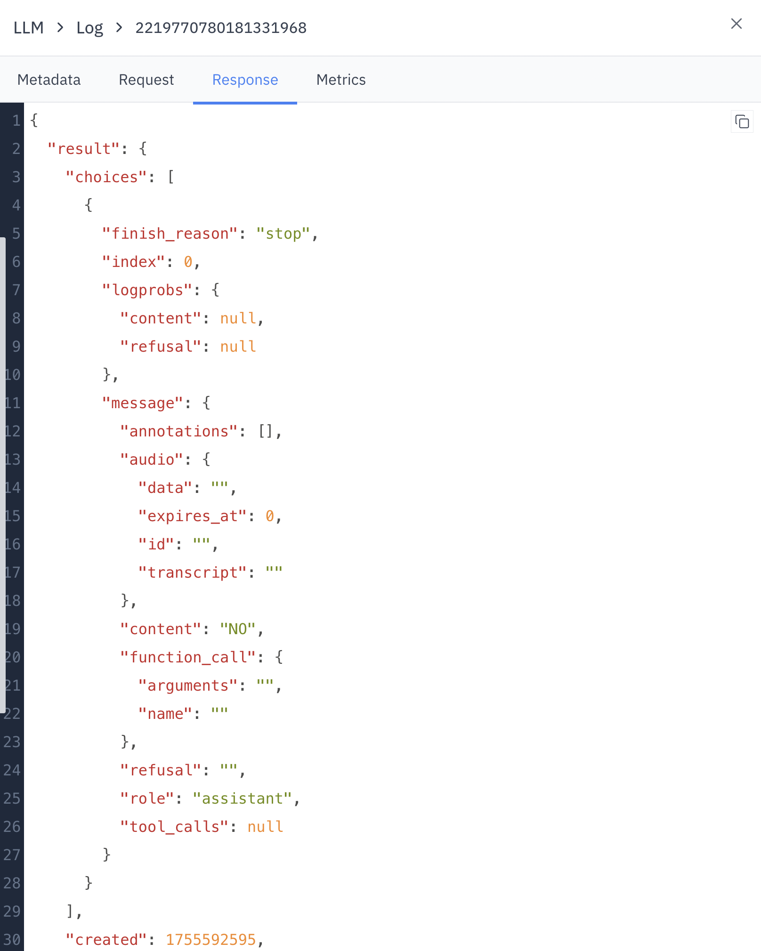Select the created timestamp 1755592595

tap(210, 940)
